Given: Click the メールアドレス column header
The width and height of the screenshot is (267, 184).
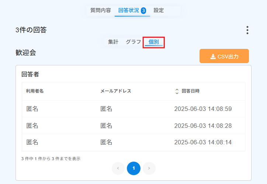Looking at the screenshot, I should coord(116,91).
